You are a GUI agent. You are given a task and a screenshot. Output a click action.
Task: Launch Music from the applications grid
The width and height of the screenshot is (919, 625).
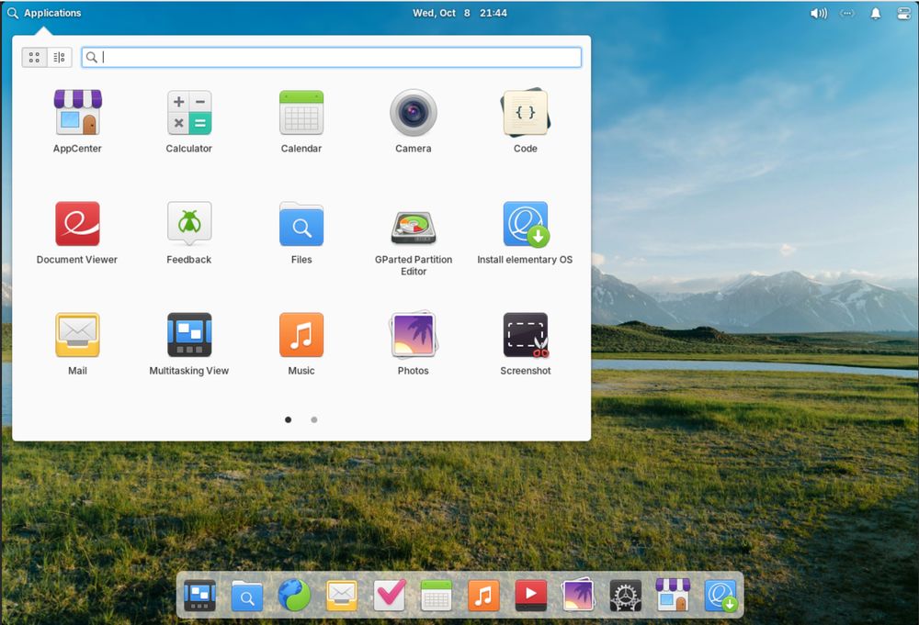(x=301, y=343)
